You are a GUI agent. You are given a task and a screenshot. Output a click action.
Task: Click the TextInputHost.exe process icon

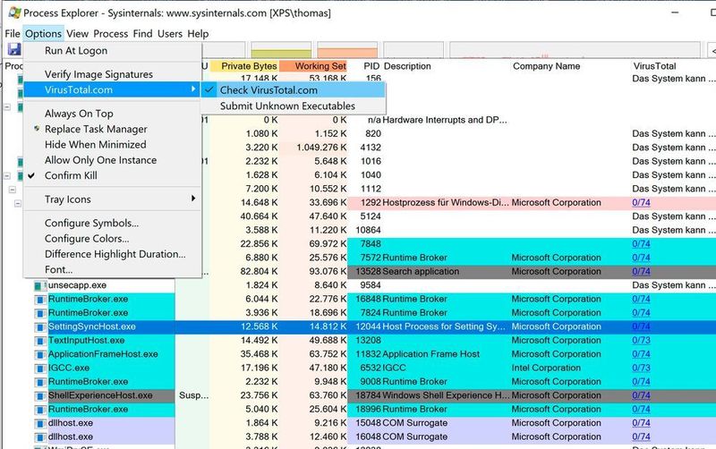tap(40, 341)
